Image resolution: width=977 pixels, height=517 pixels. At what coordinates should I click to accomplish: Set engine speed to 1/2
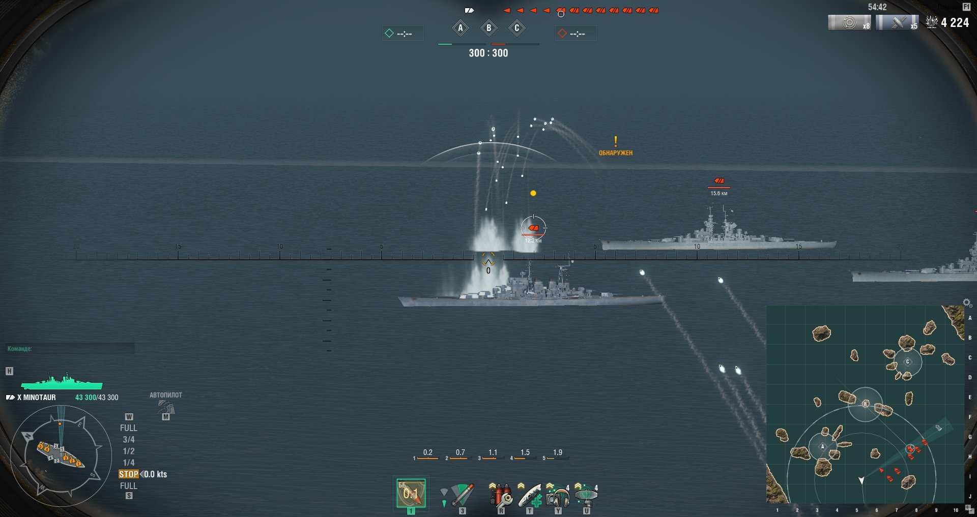click(x=129, y=451)
